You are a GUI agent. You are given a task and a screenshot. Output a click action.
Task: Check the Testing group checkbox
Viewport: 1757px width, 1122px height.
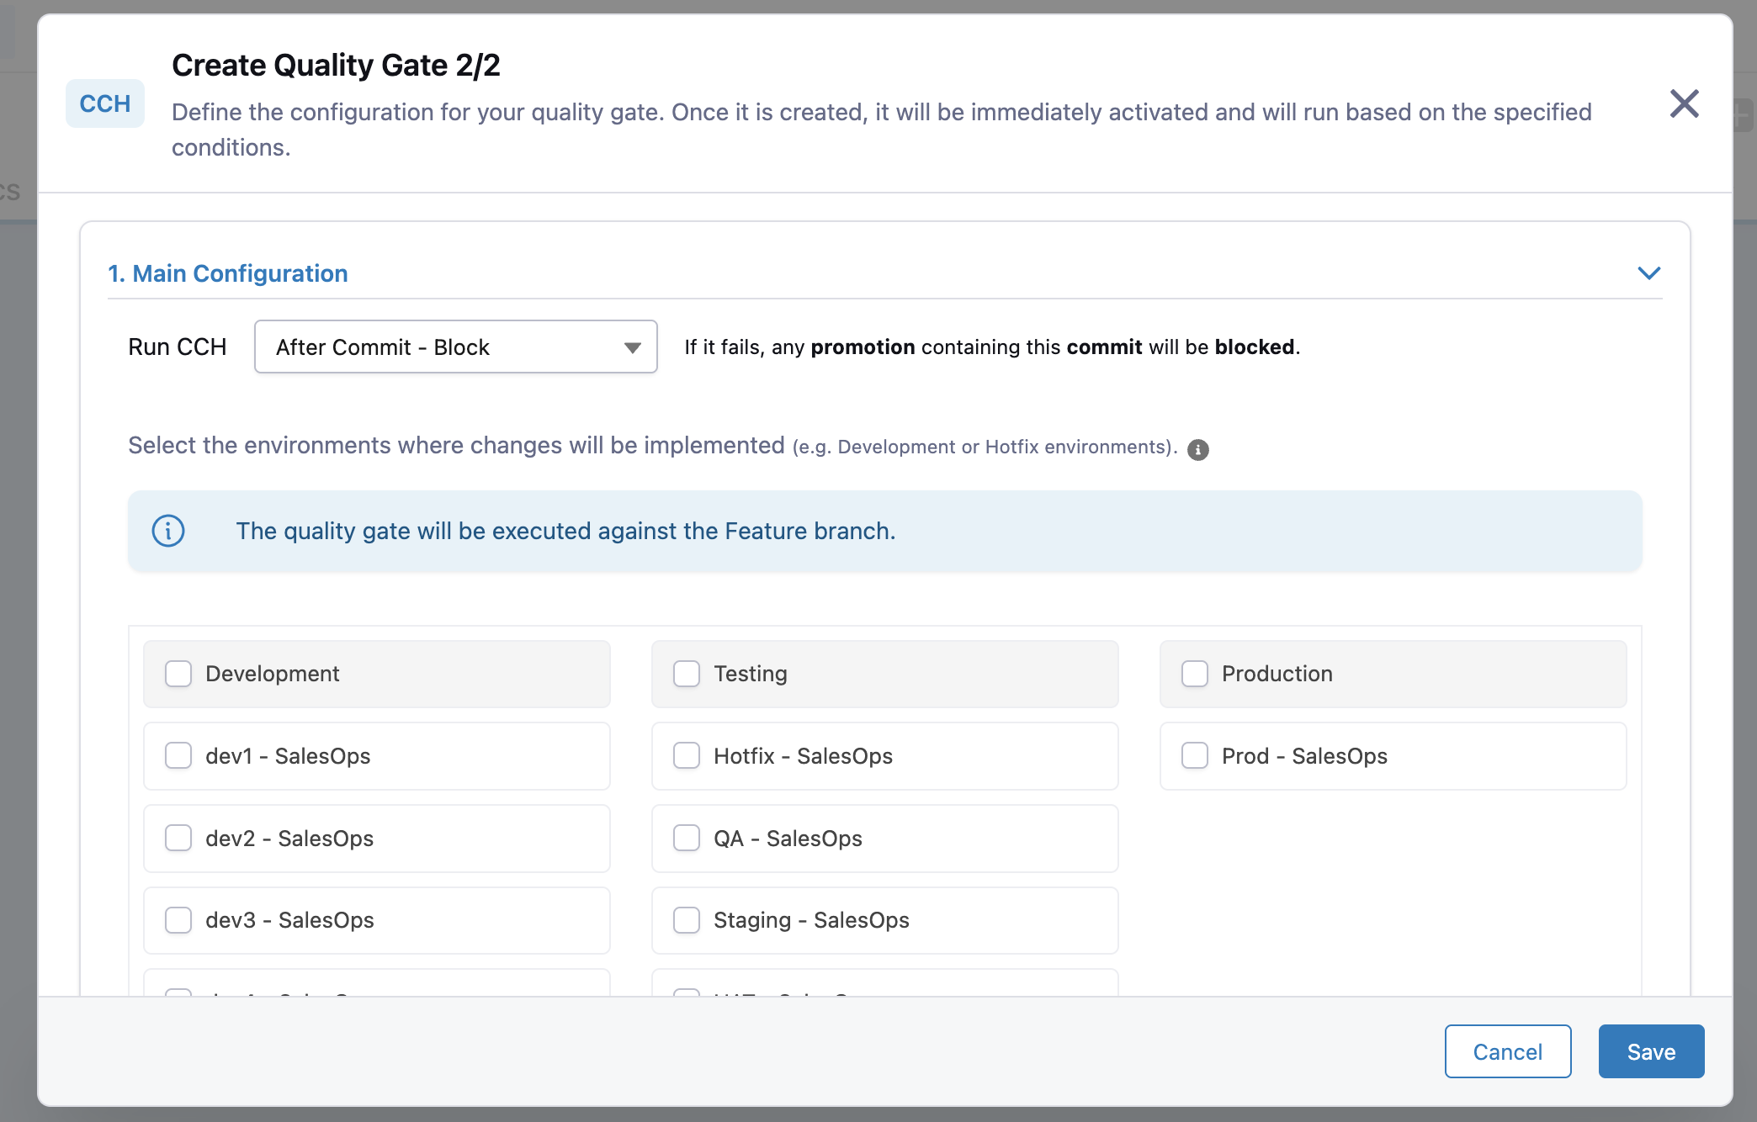(687, 674)
